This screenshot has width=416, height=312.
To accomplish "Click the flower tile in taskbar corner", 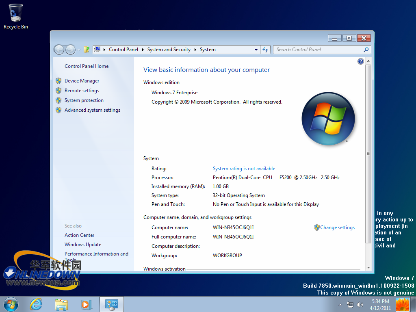I will click(402, 305).
